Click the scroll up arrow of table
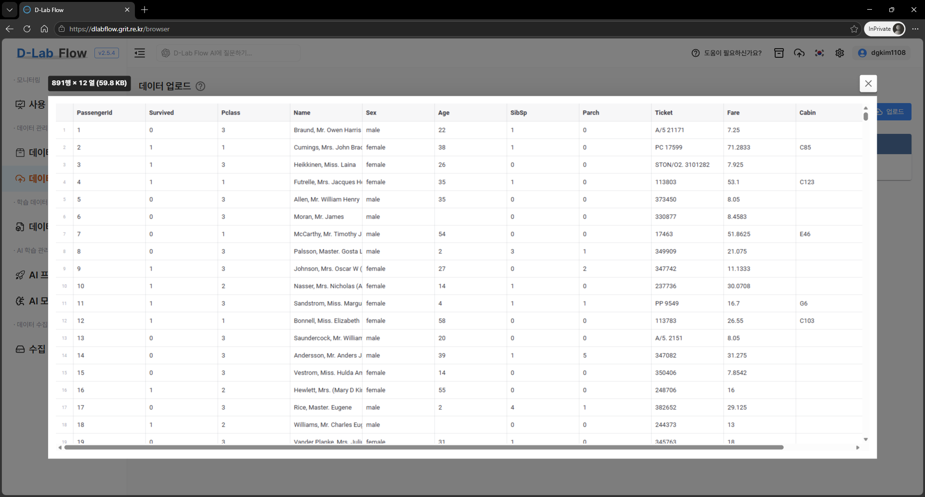The height and width of the screenshot is (497, 925). (866, 108)
